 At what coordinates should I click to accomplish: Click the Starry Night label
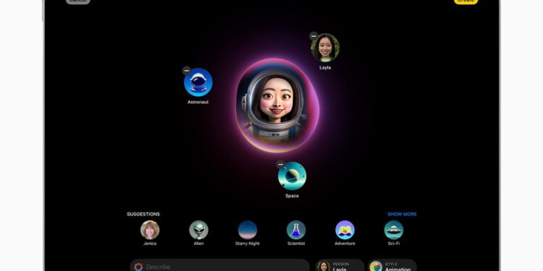click(248, 244)
